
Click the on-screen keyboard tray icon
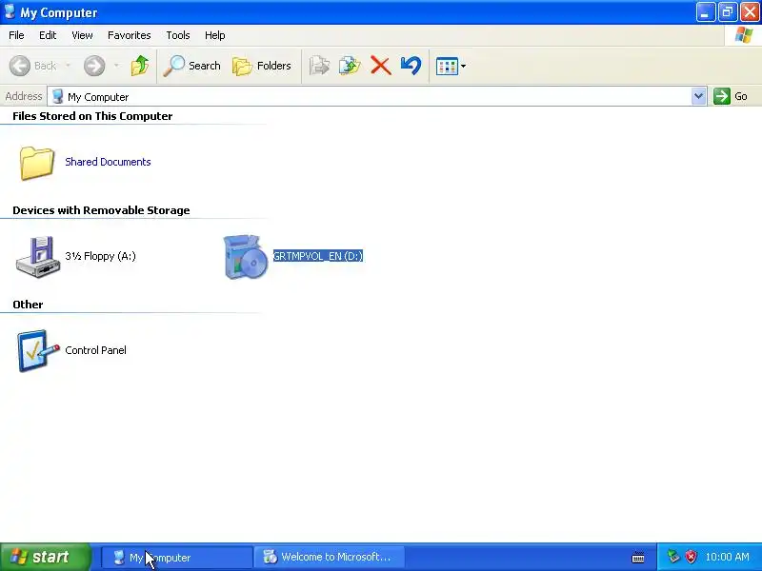click(x=638, y=558)
